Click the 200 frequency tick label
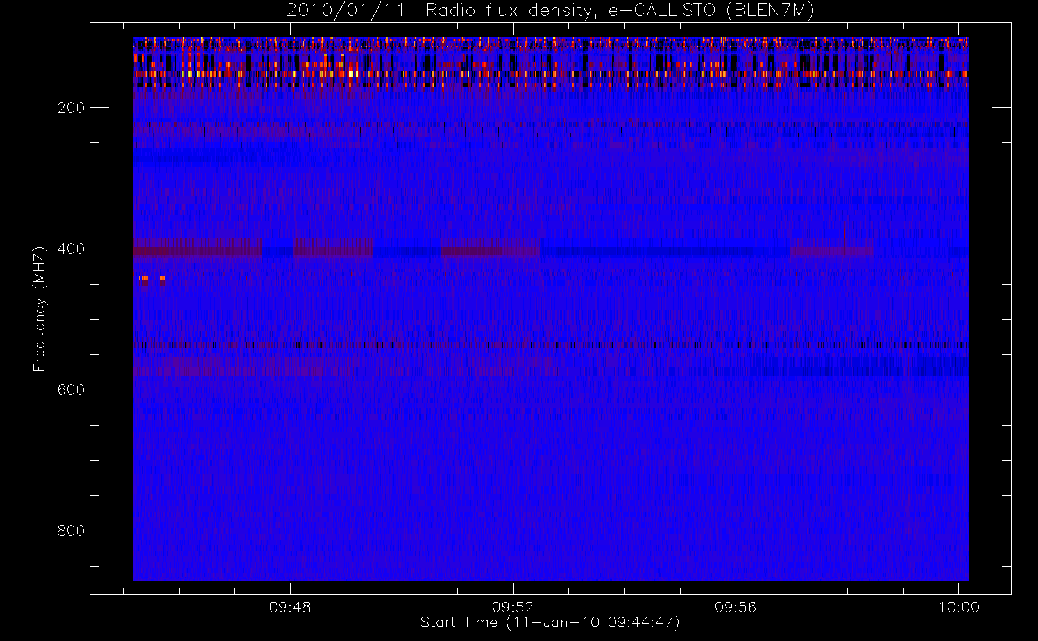The image size is (1038, 641). tap(71, 108)
